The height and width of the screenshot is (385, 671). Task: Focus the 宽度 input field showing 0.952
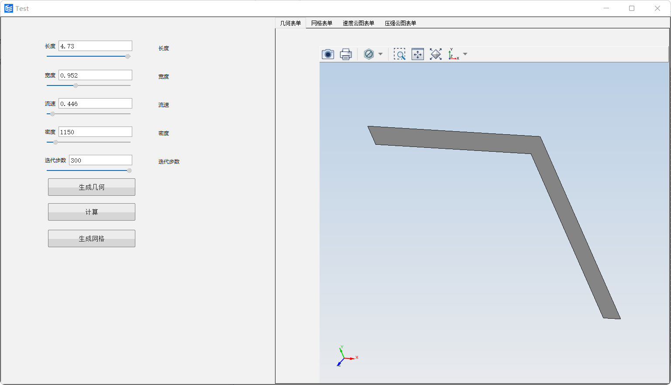[x=95, y=75]
